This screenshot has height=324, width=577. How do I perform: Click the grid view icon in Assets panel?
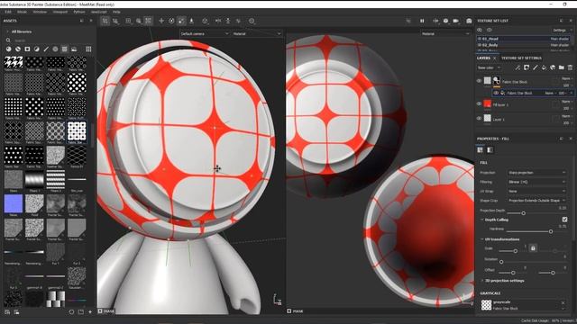coord(88,49)
